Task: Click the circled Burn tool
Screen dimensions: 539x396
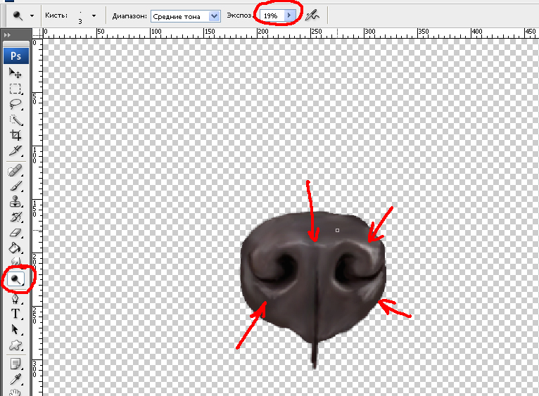Action: coord(15,279)
